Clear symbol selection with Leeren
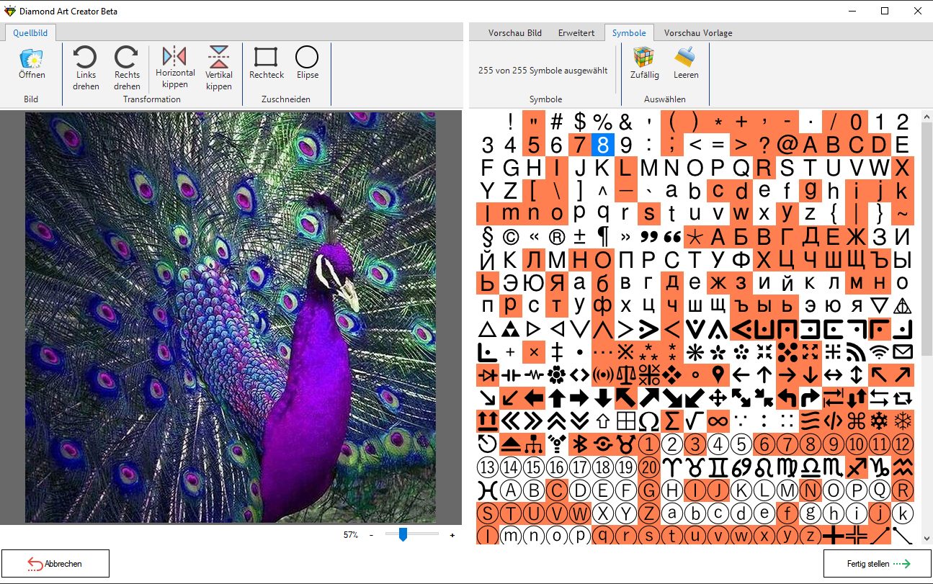 pyautogui.click(x=685, y=63)
